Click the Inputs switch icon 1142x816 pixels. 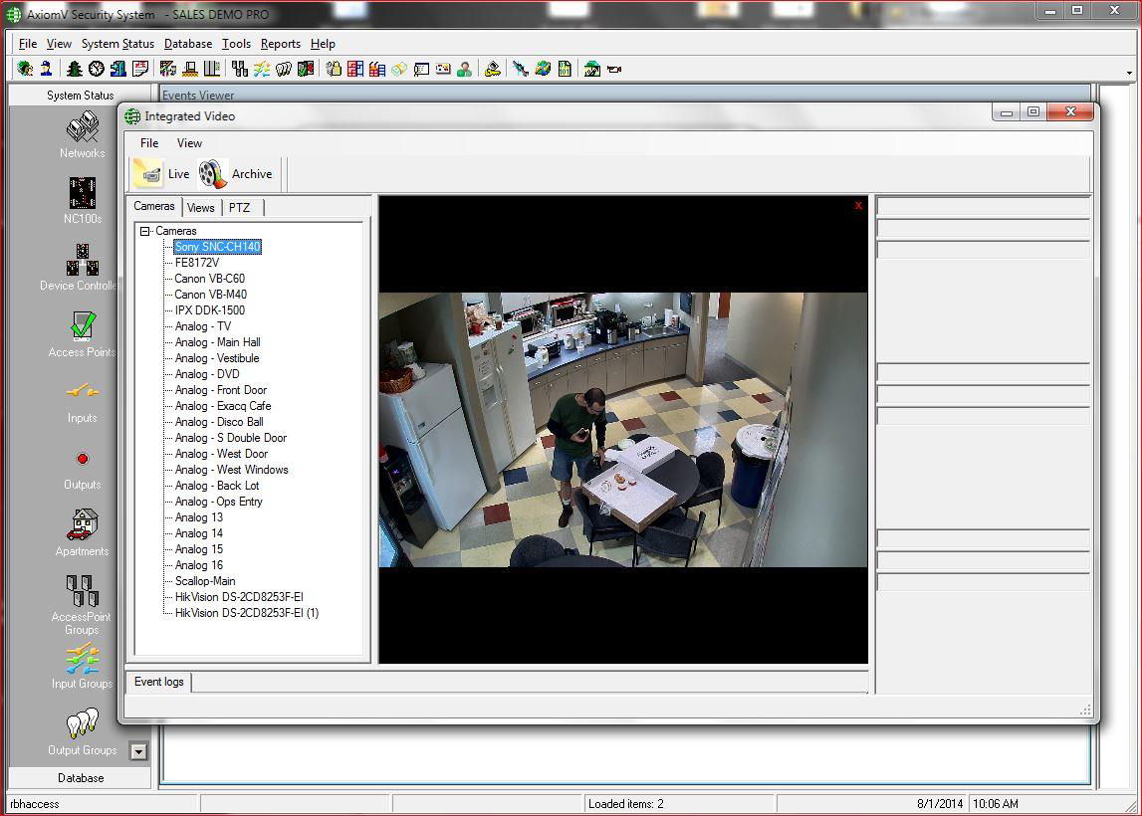point(82,392)
